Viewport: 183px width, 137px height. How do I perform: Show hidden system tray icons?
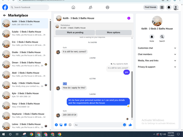pos(154,134)
